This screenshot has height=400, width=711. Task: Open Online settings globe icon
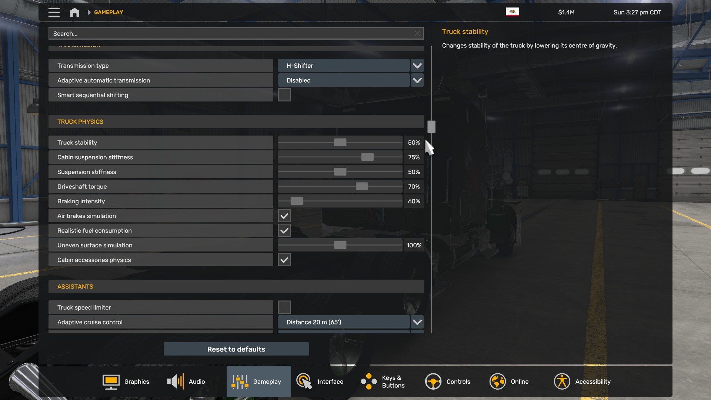[x=497, y=381]
